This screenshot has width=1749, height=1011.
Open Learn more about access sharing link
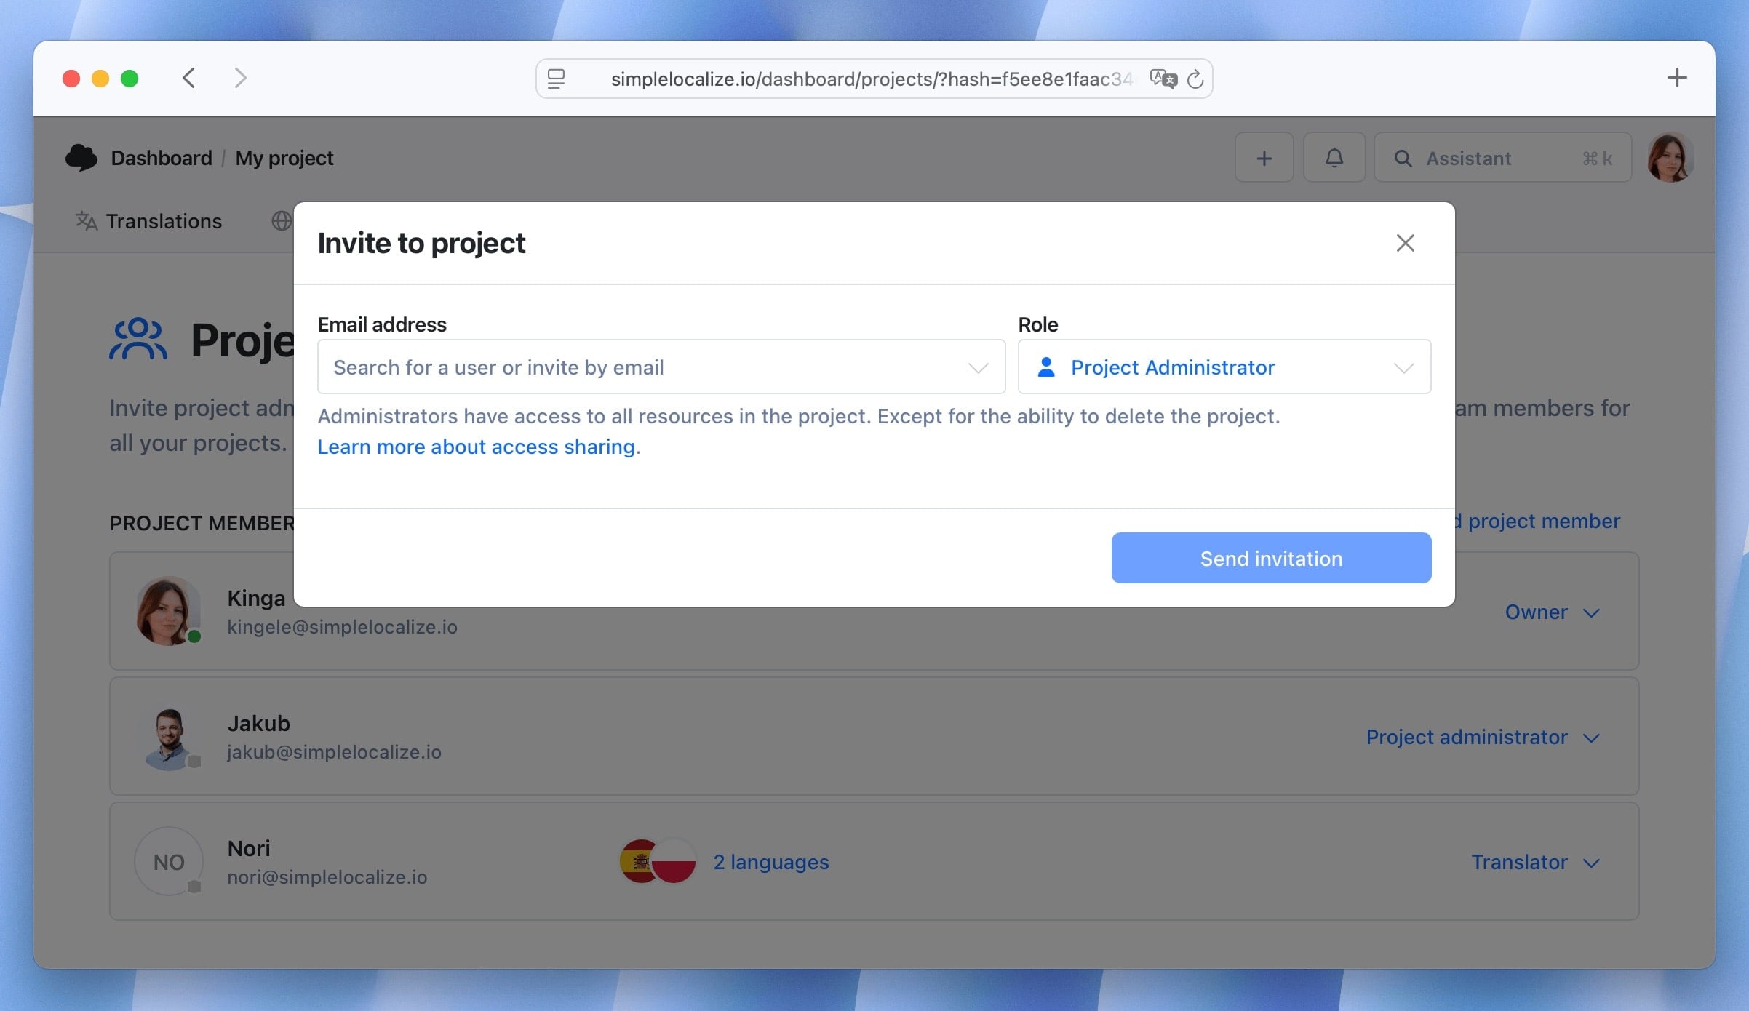tap(477, 447)
